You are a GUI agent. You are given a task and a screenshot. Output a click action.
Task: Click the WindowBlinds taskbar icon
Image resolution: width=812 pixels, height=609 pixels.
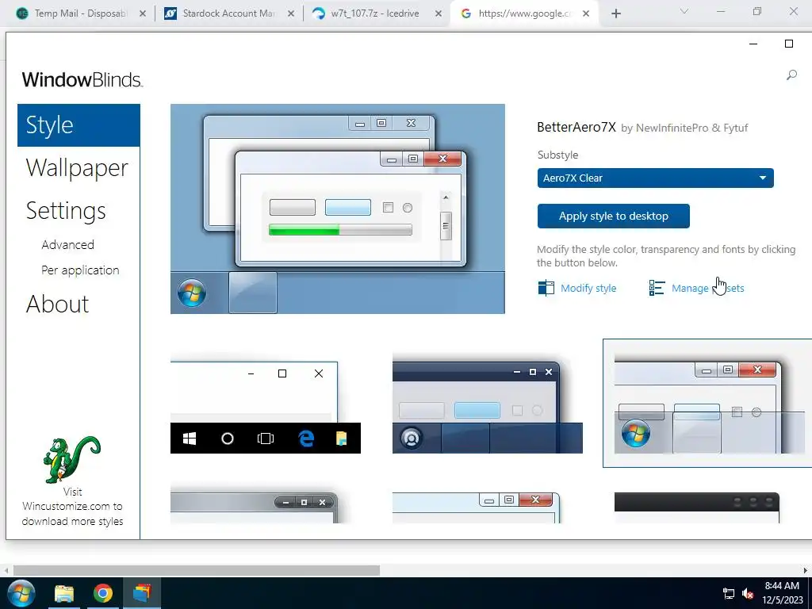tap(141, 593)
